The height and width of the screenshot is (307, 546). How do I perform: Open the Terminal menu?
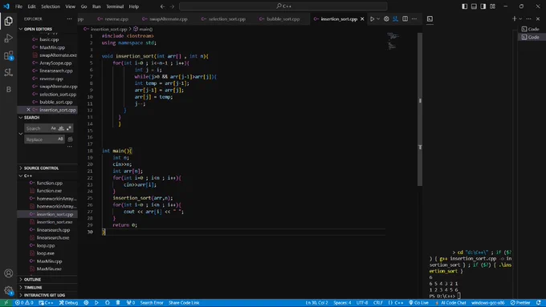click(x=115, y=6)
